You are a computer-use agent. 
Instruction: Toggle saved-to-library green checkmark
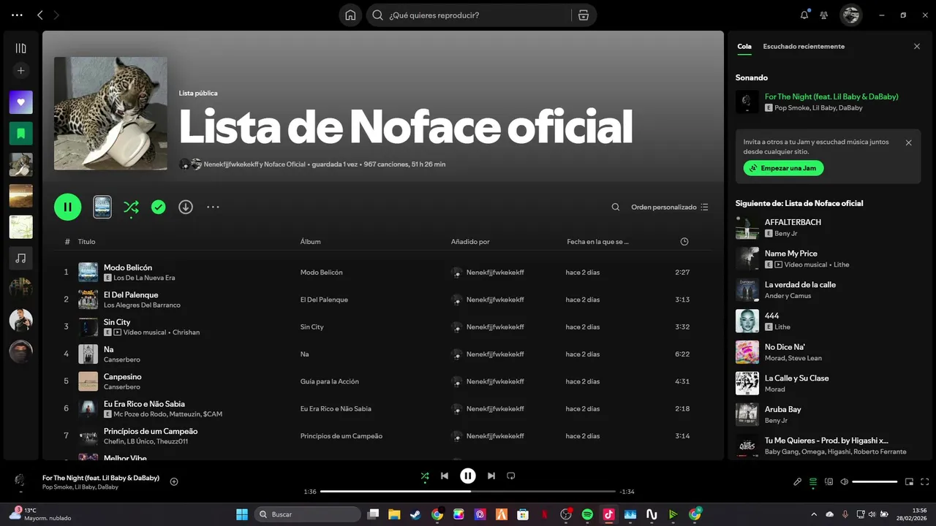coord(159,207)
